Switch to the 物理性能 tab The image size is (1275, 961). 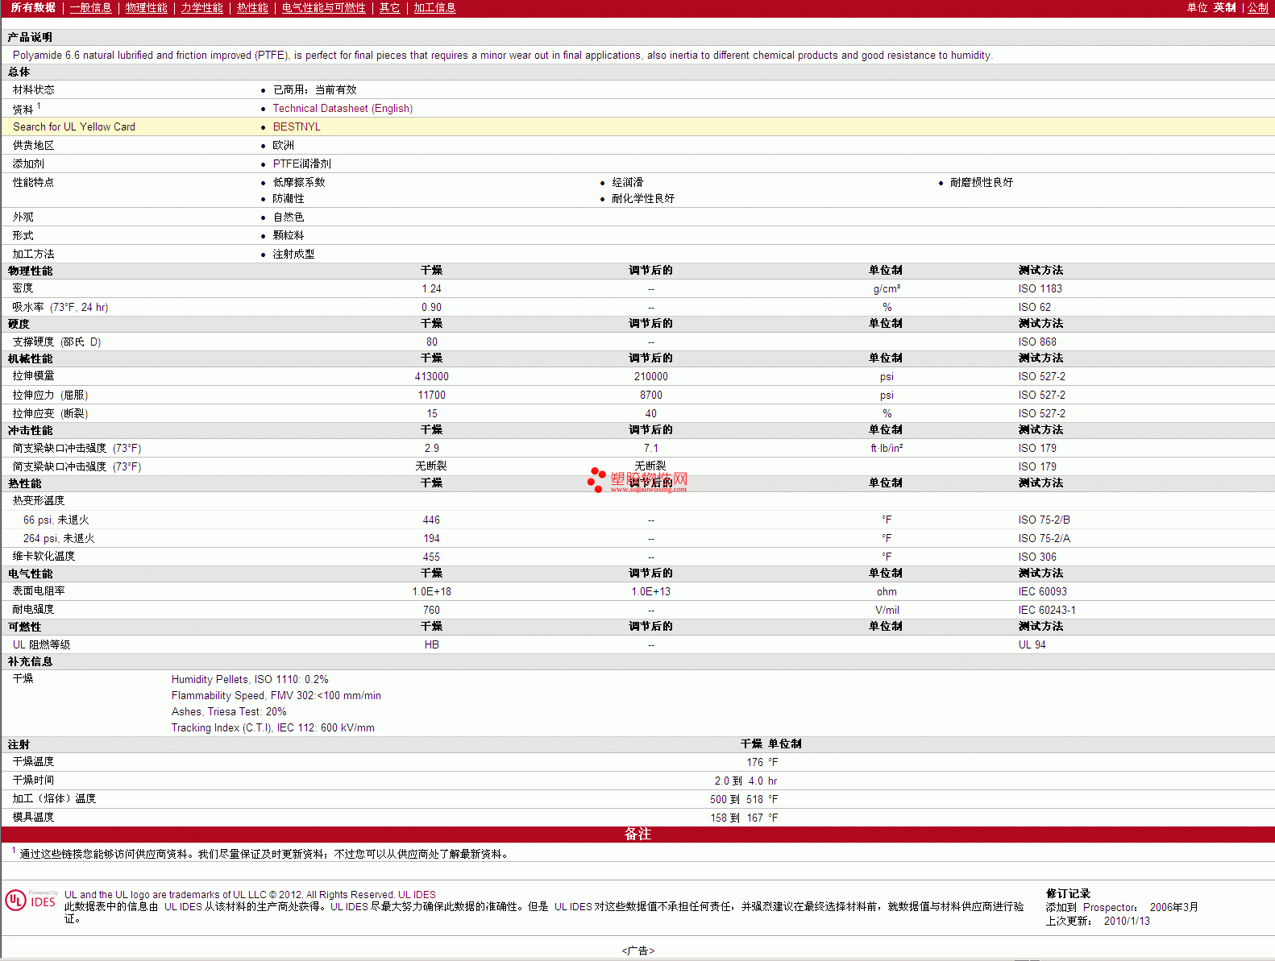[x=146, y=7]
